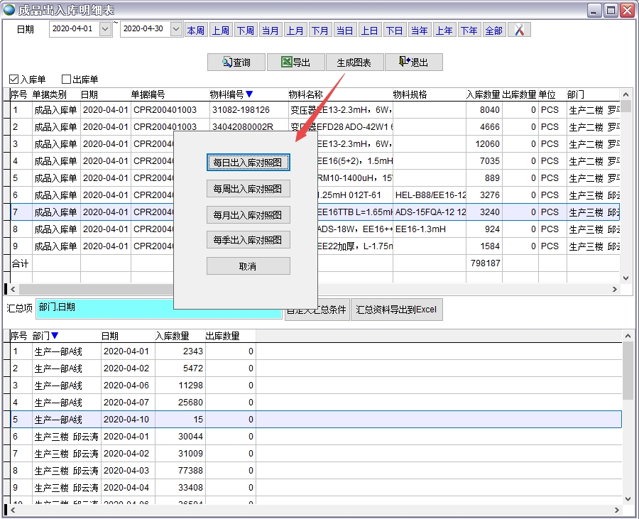Enable the 出库单 checkbox

[67, 80]
